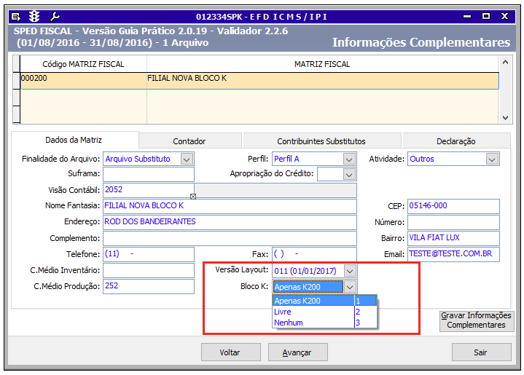This screenshot has width=524, height=375.
Task: Click the Bairro field VILA FIAT LUX
Action: point(453,238)
